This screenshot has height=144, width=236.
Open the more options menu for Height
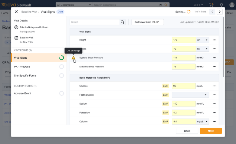pyautogui.click(x=215, y=40)
